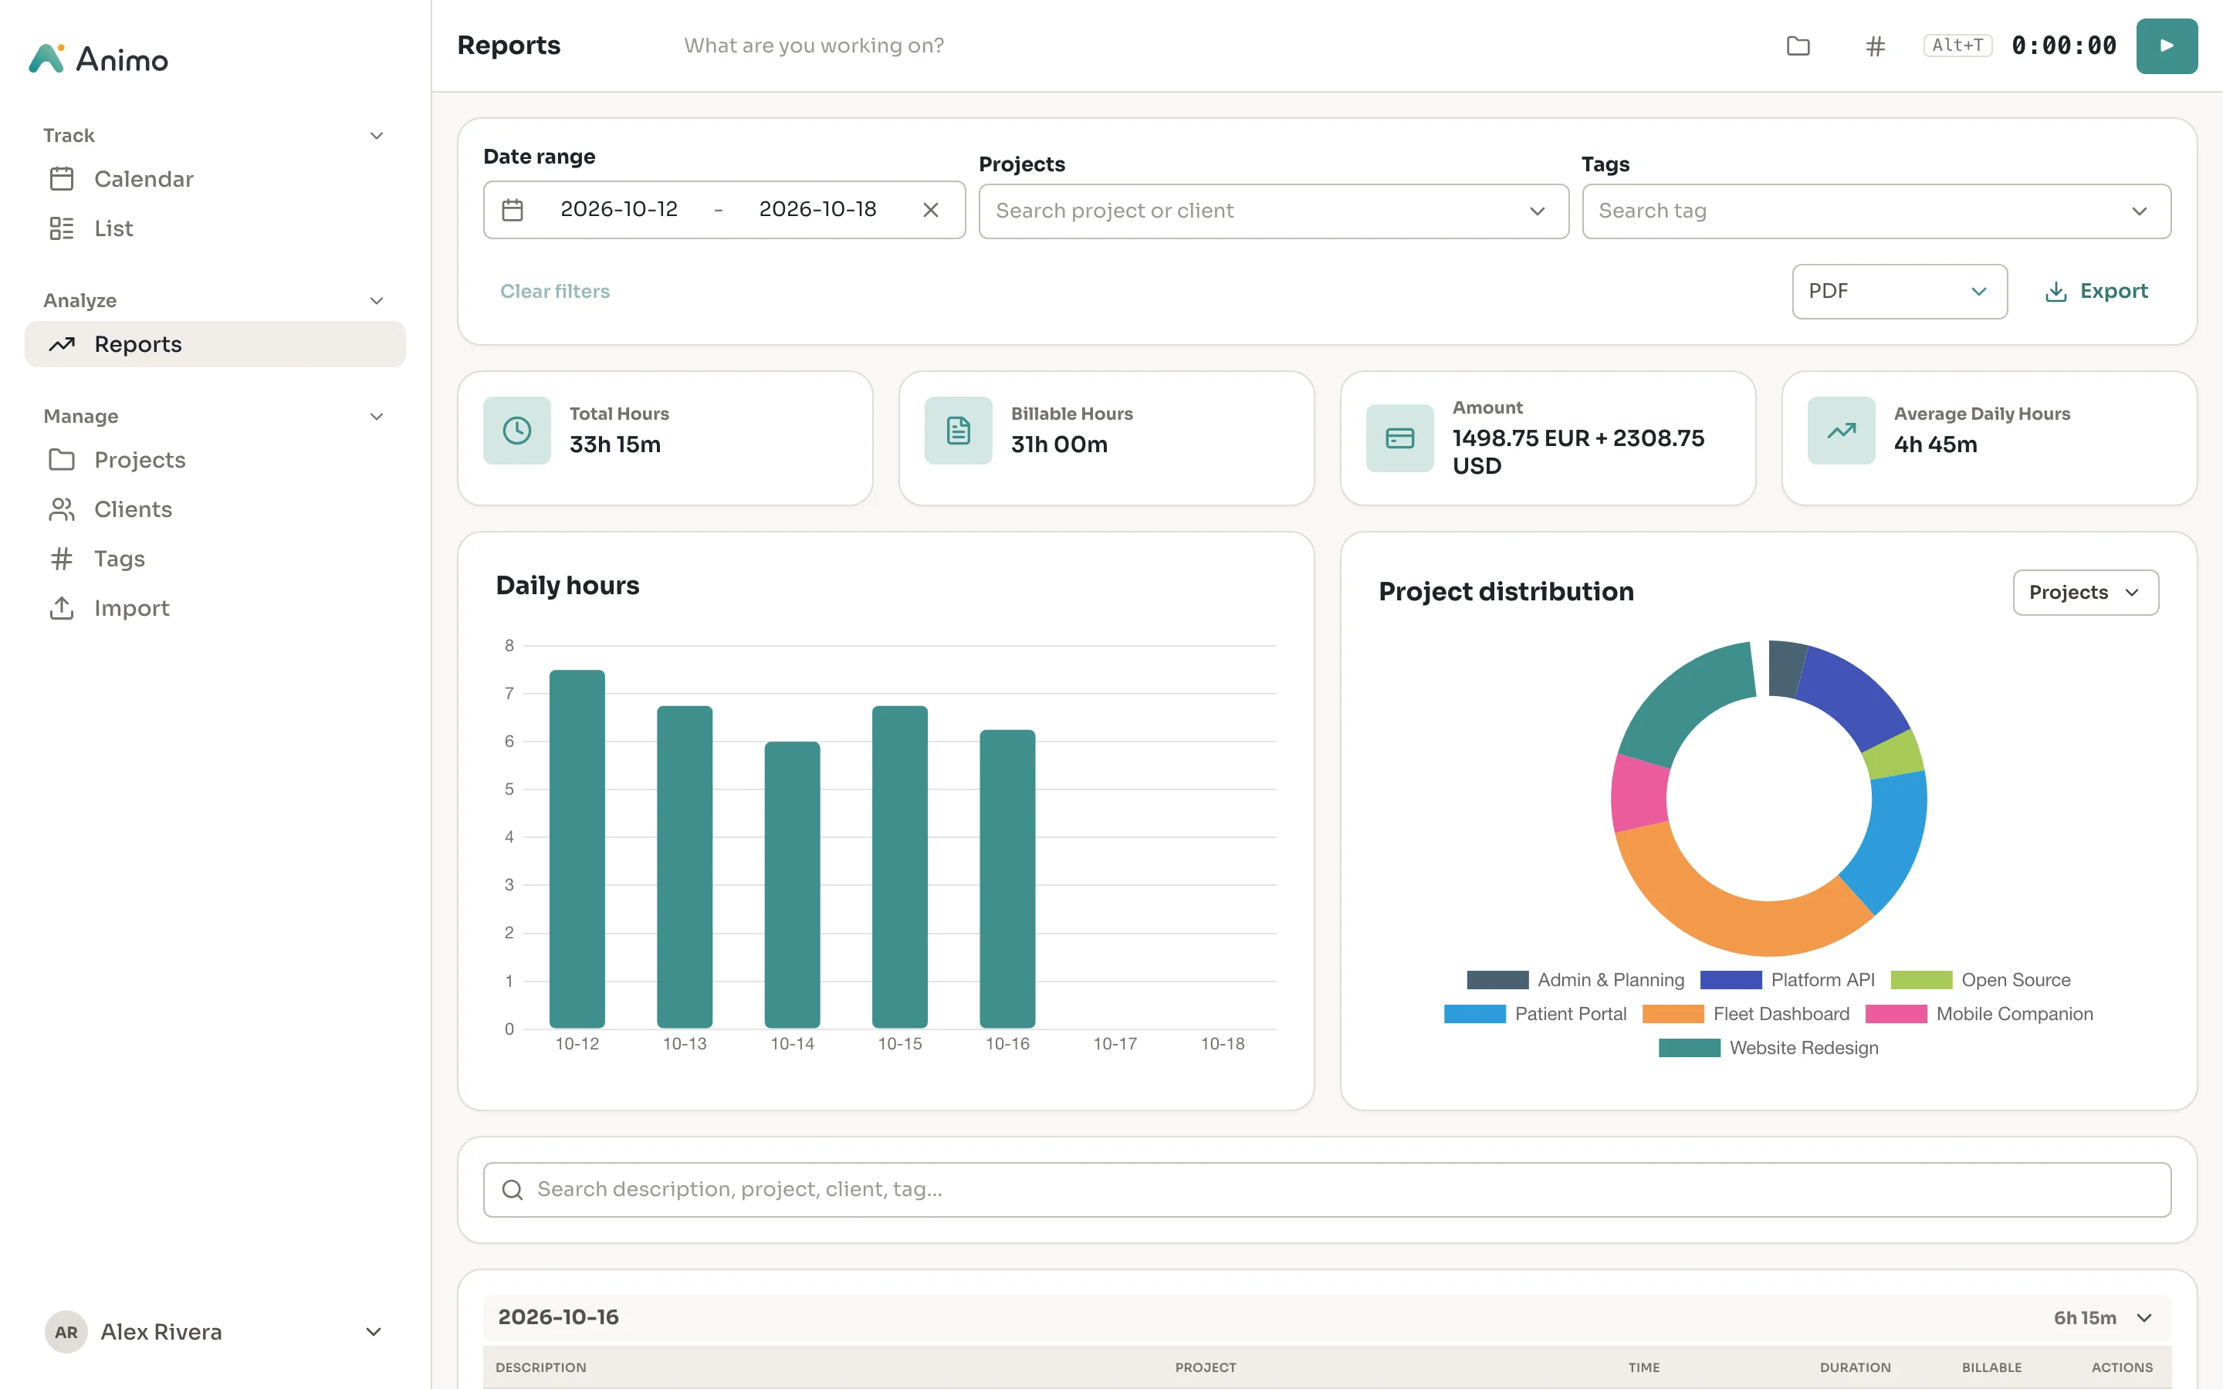Open the Projects filter dropdown

point(1273,211)
